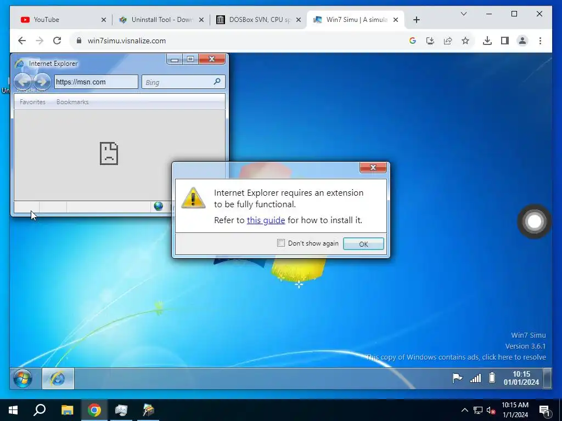Open a new Chrome tab
The height and width of the screenshot is (421, 562).
click(x=416, y=20)
